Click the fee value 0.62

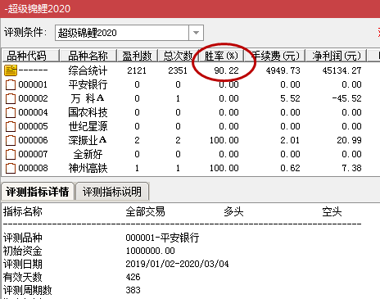[x=290, y=168]
